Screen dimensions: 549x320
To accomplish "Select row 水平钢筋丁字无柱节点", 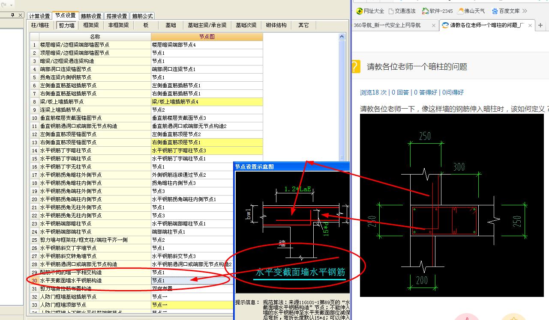I will (95, 167).
